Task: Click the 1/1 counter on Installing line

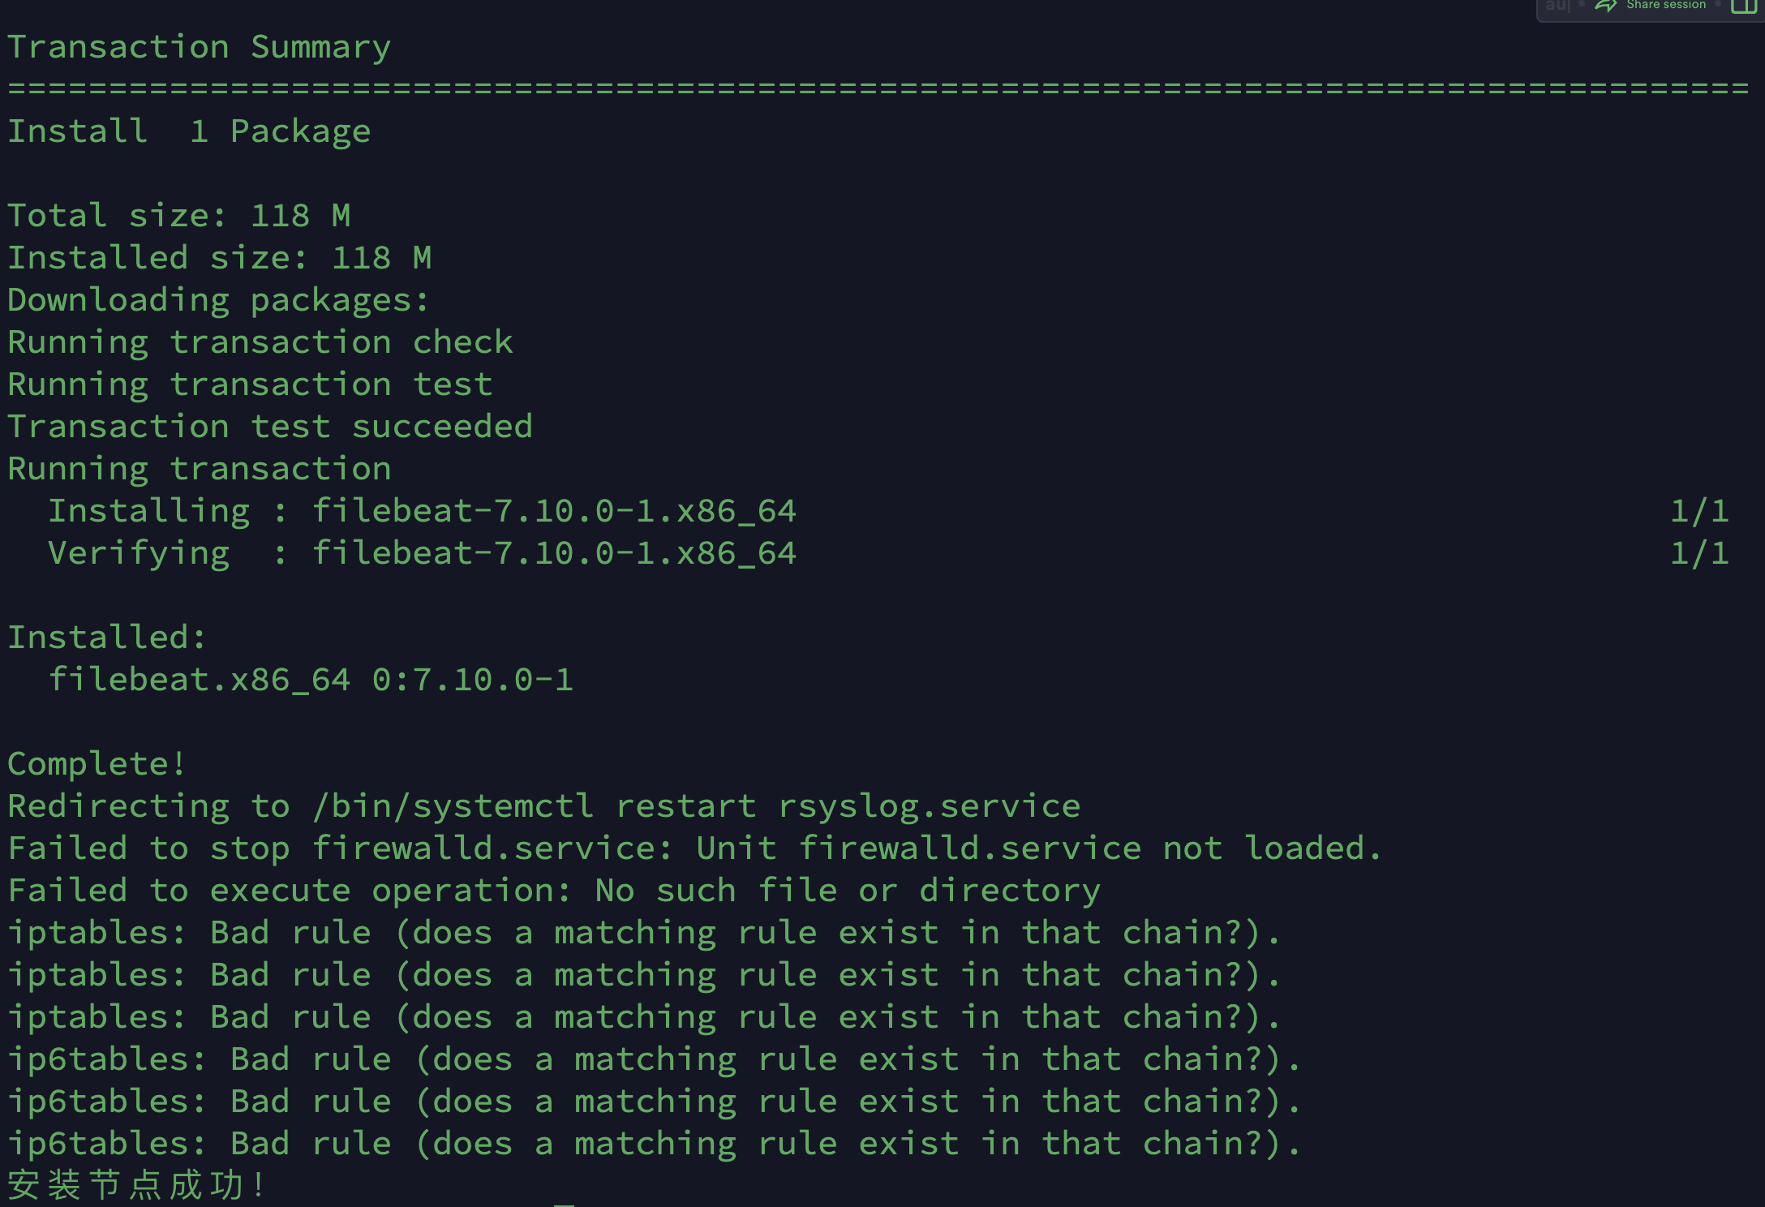Action: click(1700, 511)
